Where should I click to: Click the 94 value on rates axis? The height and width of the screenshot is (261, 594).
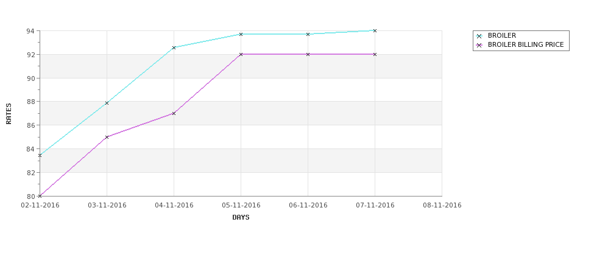[30, 31]
